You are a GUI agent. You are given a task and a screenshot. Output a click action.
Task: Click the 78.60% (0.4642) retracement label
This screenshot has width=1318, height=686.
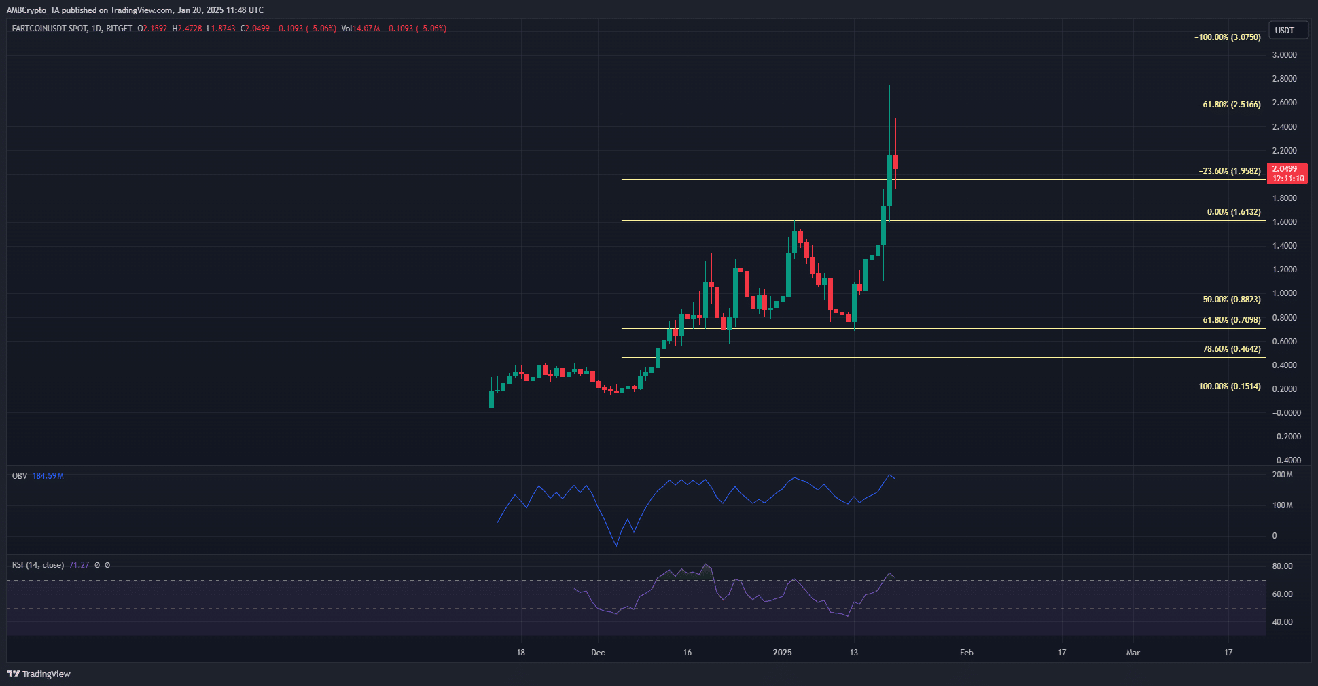click(x=1231, y=349)
